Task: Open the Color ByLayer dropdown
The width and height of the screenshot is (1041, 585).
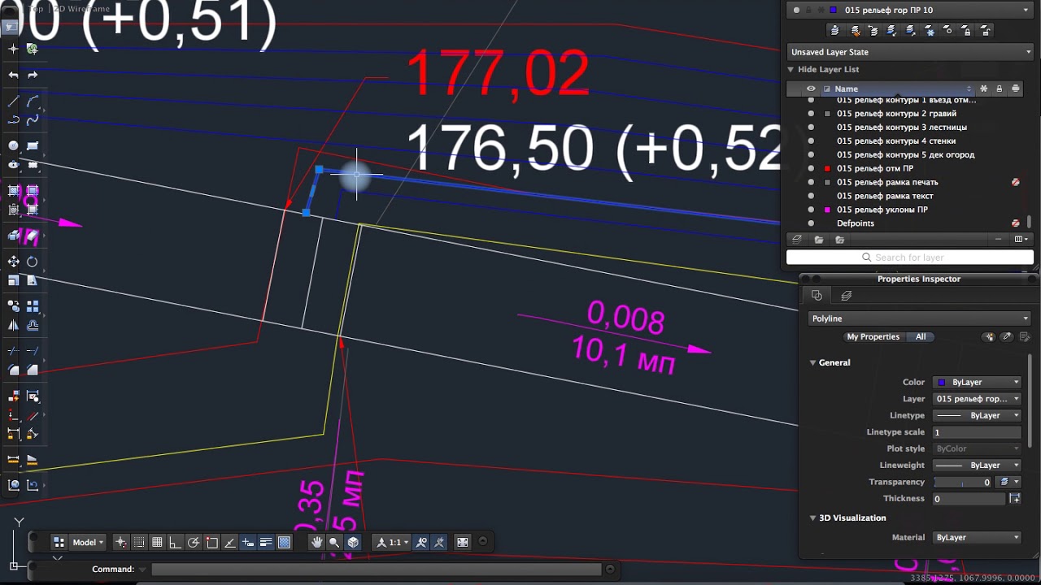Action: (x=977, y=382)
